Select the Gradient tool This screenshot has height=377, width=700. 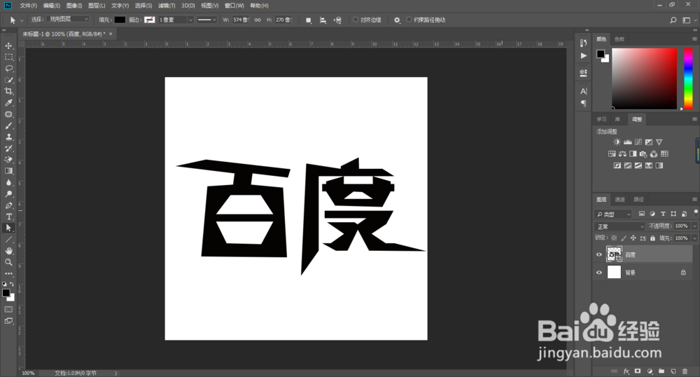pyautogui.click(x=8, y=171)
